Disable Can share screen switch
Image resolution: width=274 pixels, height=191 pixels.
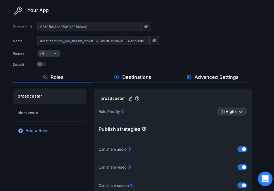tap(242, 185)
